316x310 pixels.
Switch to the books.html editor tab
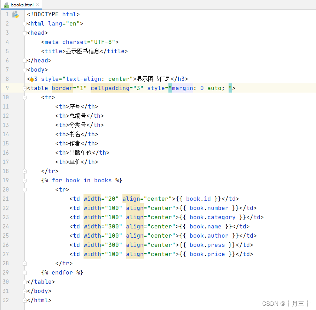pyautogui.click(x=21, y=5)
